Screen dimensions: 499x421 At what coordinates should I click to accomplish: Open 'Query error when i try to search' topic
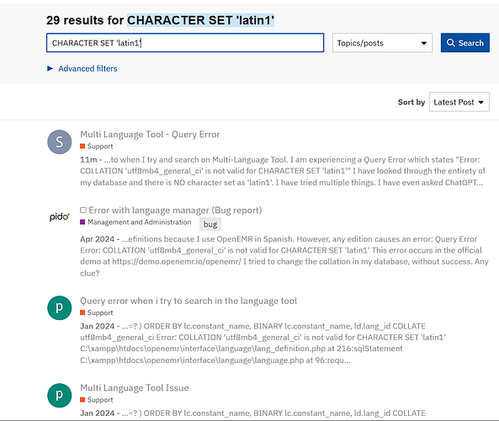pyautogui.click(x=188, y=301)
